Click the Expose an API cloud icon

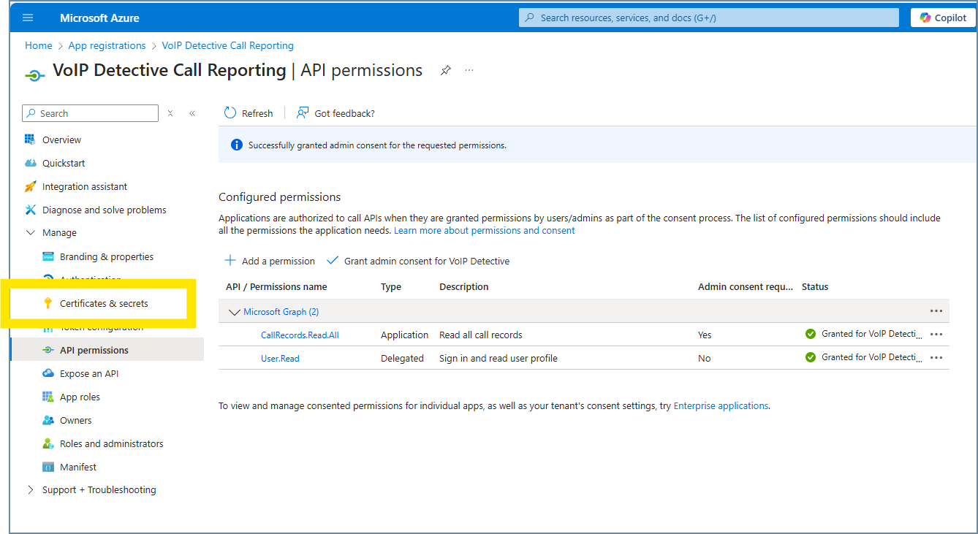48,373
